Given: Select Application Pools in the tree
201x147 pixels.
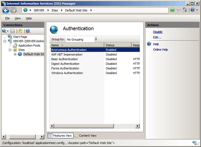Looking at the screenshot, I should (29, 45).
